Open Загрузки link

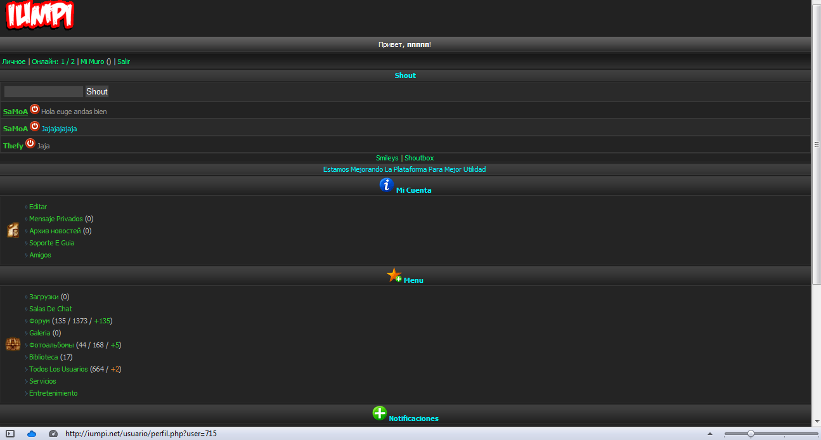[x=44, y=297]
